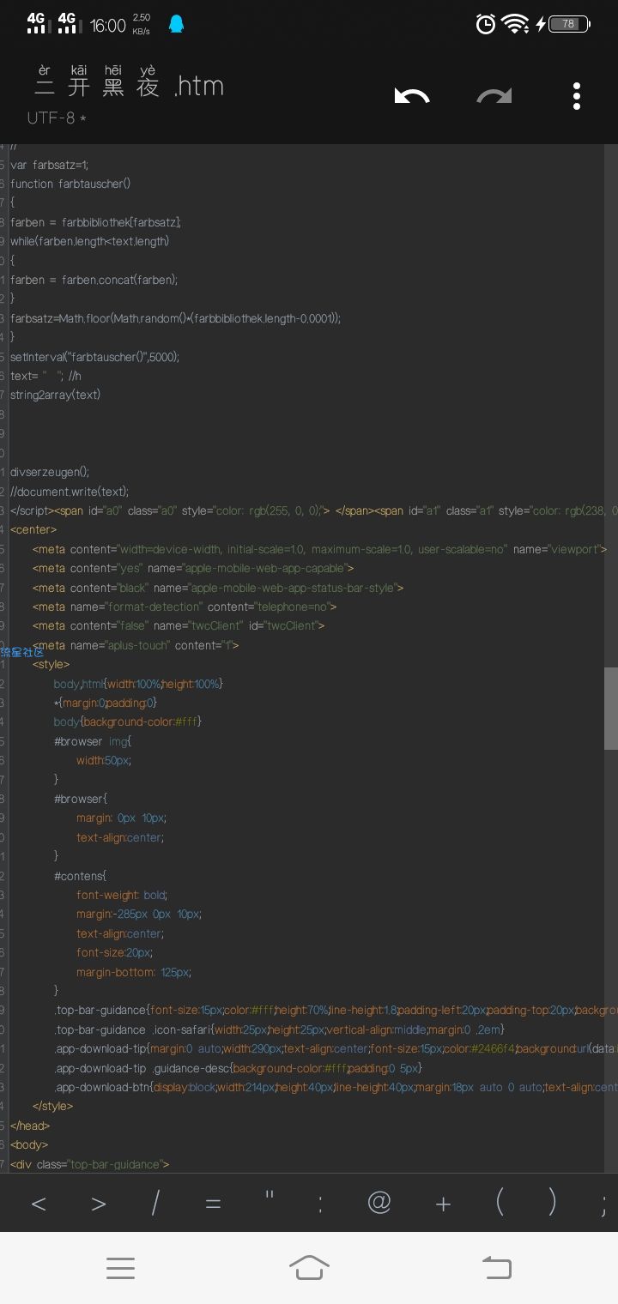The height and width of the screenshot is (1304, 618).
Task: Tap the '.app-download-btn' CSS rule line
Action: [335, 1087]
